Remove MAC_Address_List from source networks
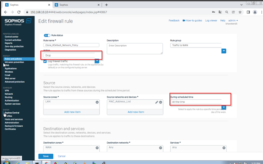 tap(161, 102)
